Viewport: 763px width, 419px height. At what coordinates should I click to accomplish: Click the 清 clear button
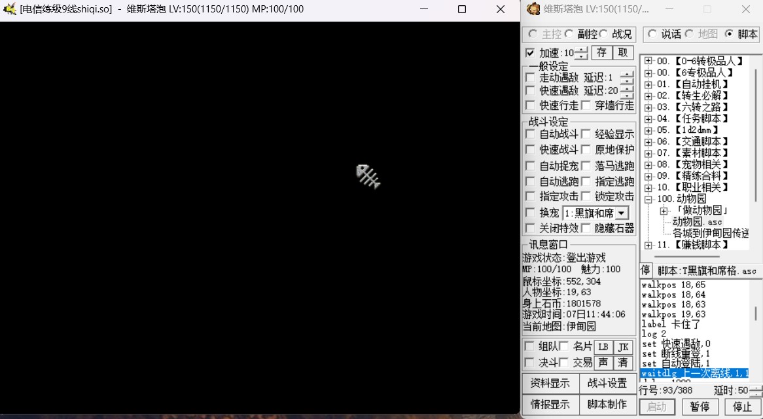[x=623, y=363]
